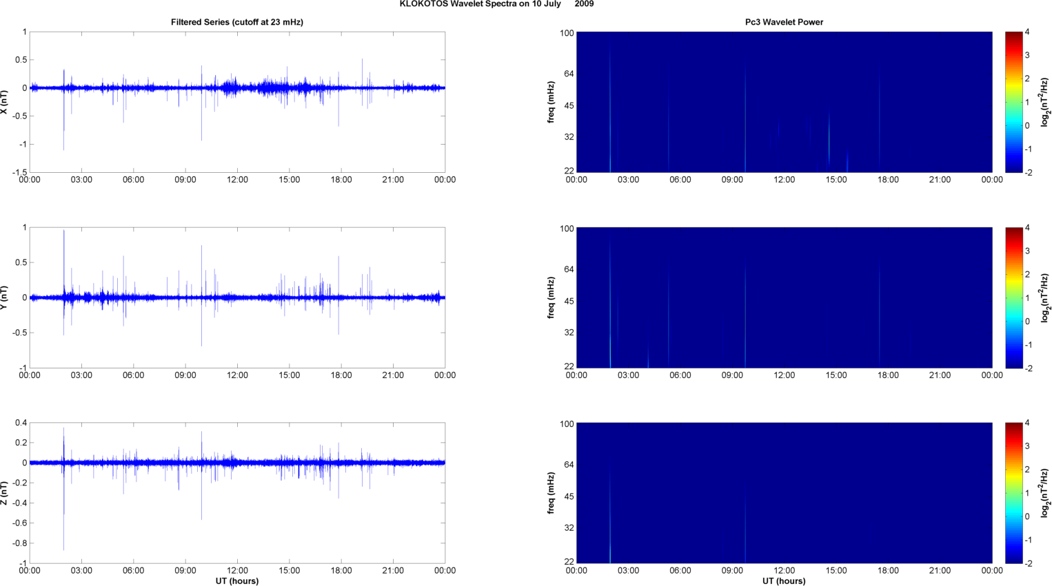Viewport: 1052px width, 586px height.
Task: Click the '32' frequency tick on the Z-component wavelet spectrum
Action: 569,528
